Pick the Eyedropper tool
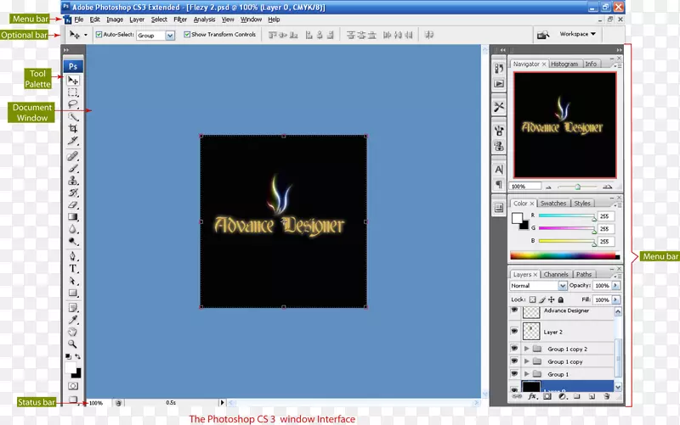The width and height of the screenshot is (680, 425). 73,320
